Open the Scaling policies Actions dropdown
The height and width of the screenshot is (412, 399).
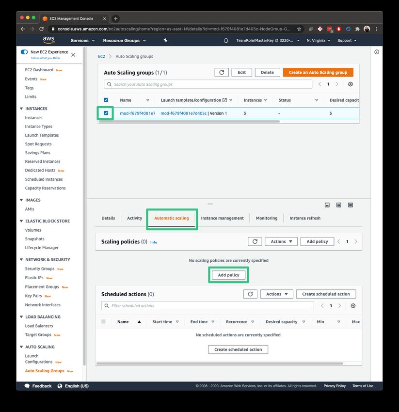point(281,241)
